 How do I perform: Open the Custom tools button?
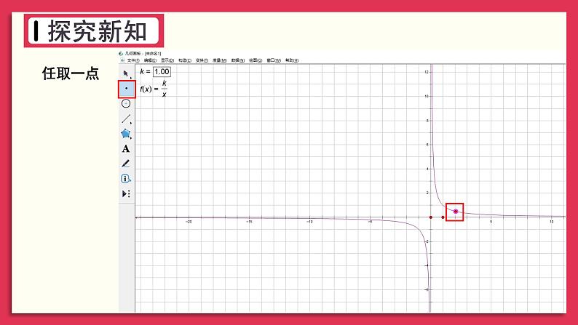tap(126, 193)
